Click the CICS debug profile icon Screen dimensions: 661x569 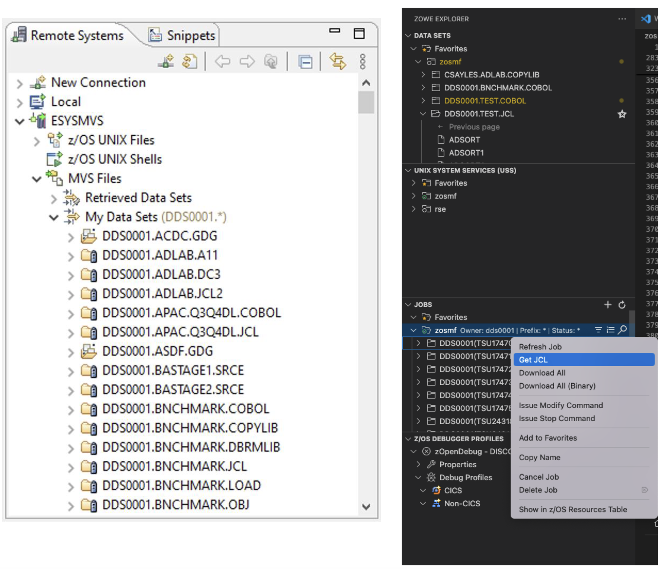436,490
